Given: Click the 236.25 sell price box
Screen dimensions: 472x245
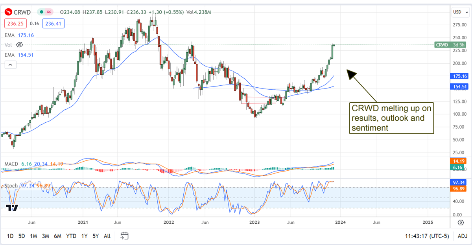Looking at the screenshot, I should [15, 24].
